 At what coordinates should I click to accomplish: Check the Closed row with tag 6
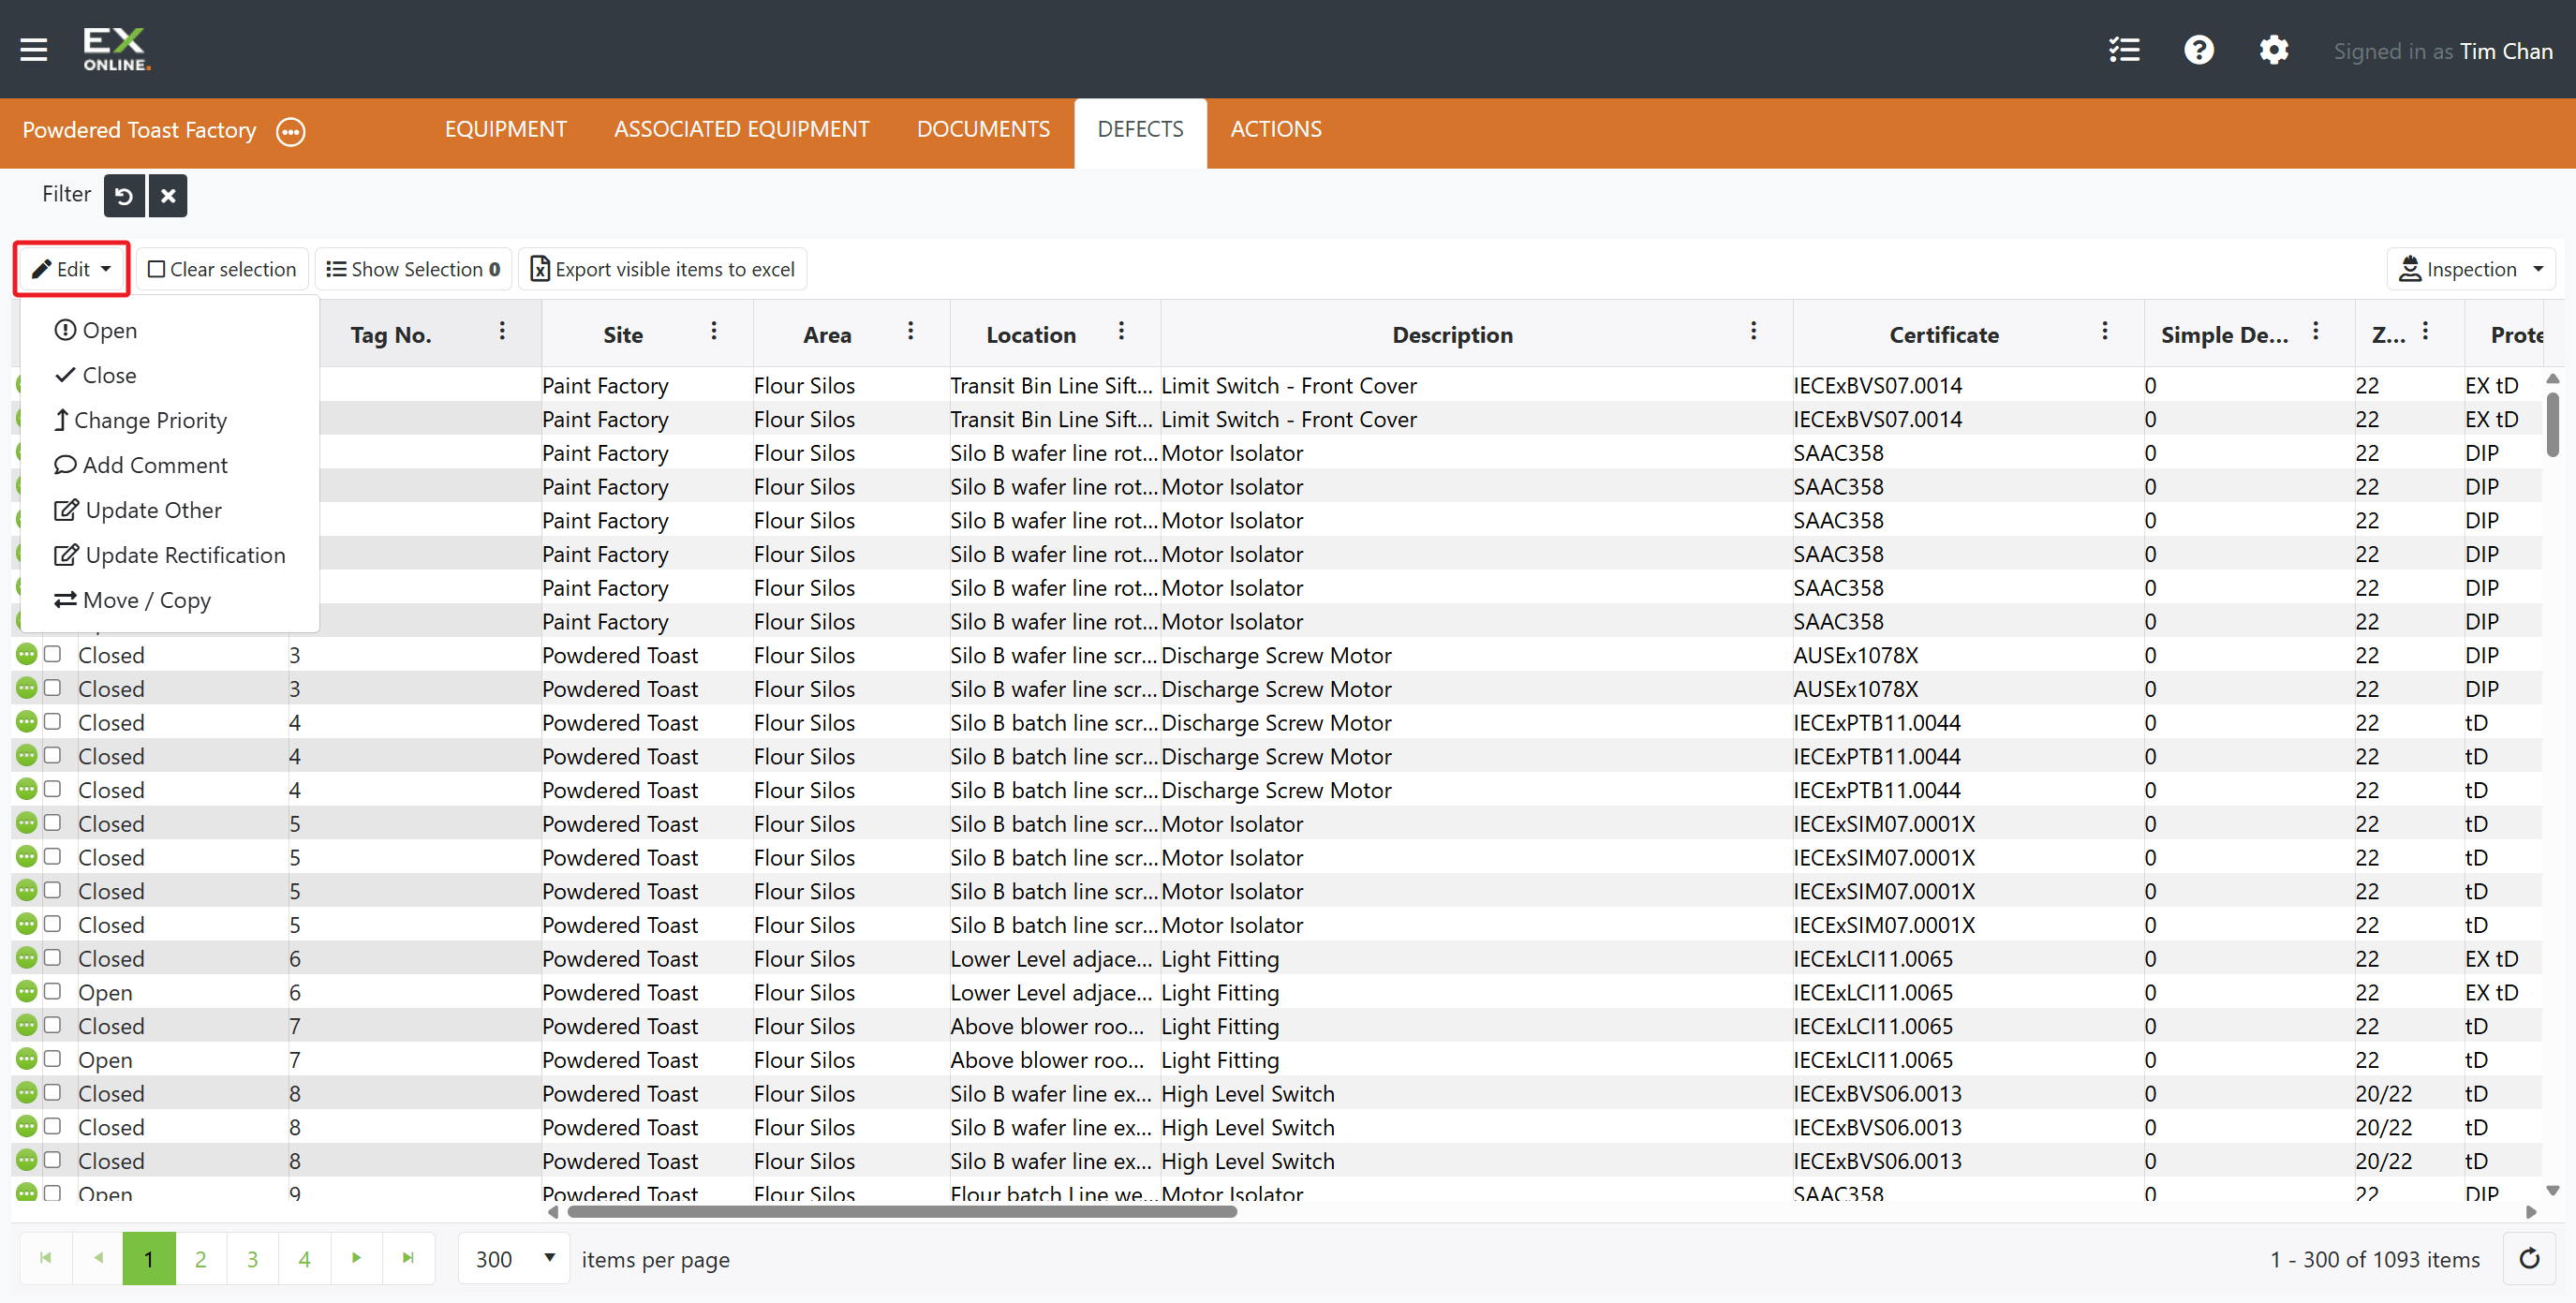click(x=53, y=957)
